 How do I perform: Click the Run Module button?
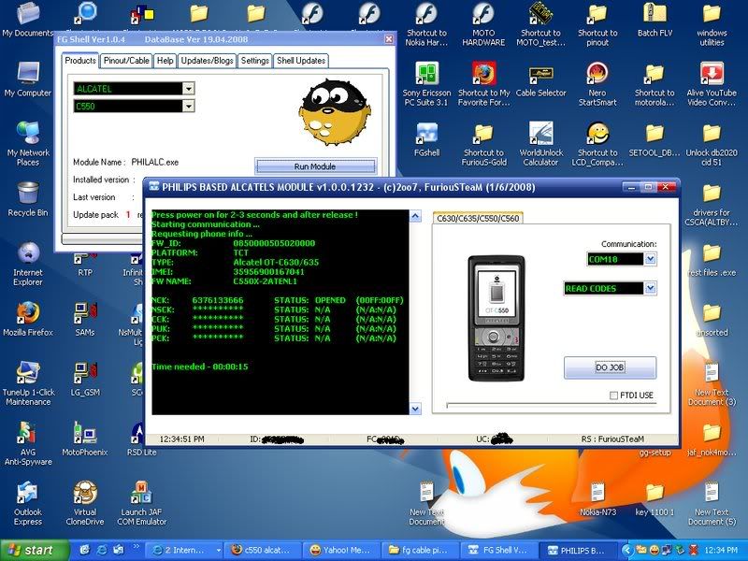coord(315,166)
